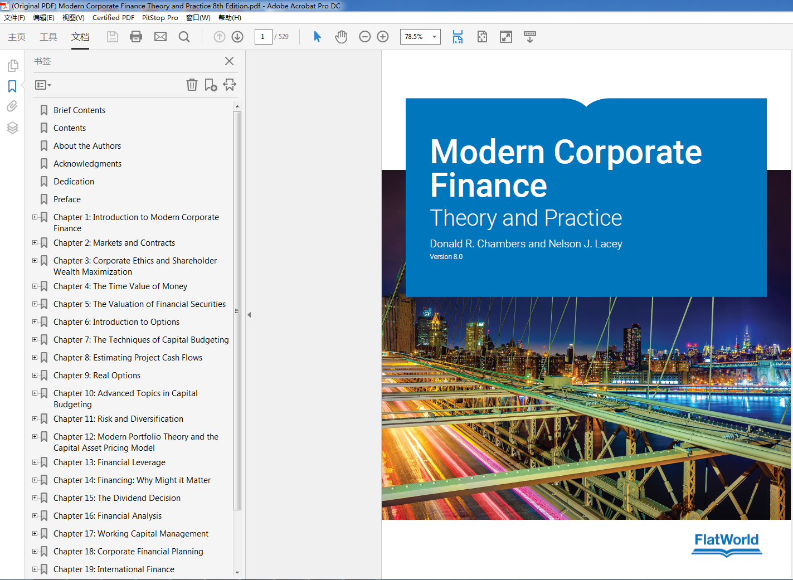Click the Fit width scrolling icon

[458, 37]
